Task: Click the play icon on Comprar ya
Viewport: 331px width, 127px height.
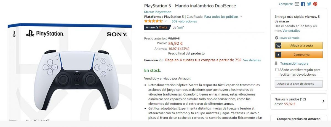Action: point(278,55)
